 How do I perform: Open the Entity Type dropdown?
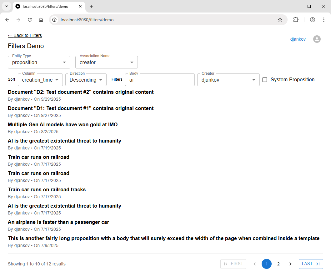(39, 62)
